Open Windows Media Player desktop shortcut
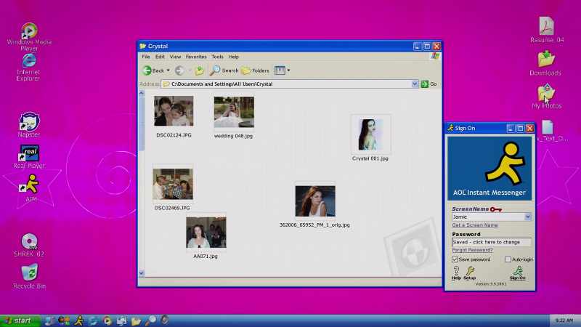The image size is (581, 327). pyautogui.click(x=29, y=31)
